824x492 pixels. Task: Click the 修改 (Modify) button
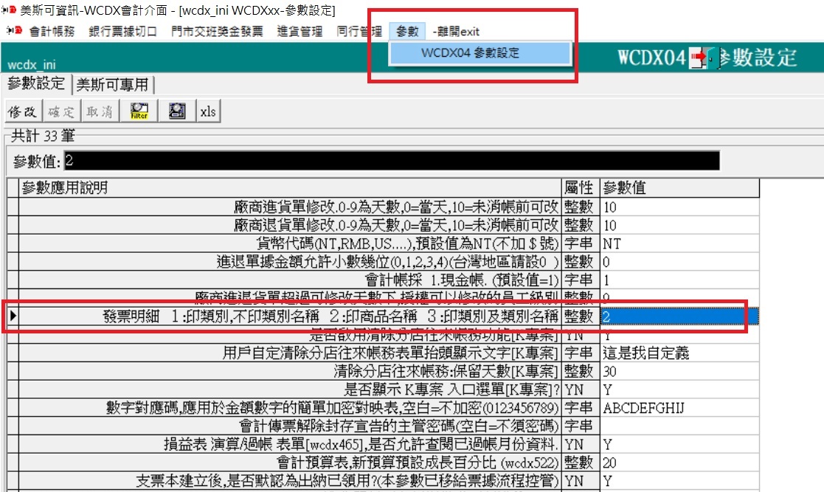[22, 111]
